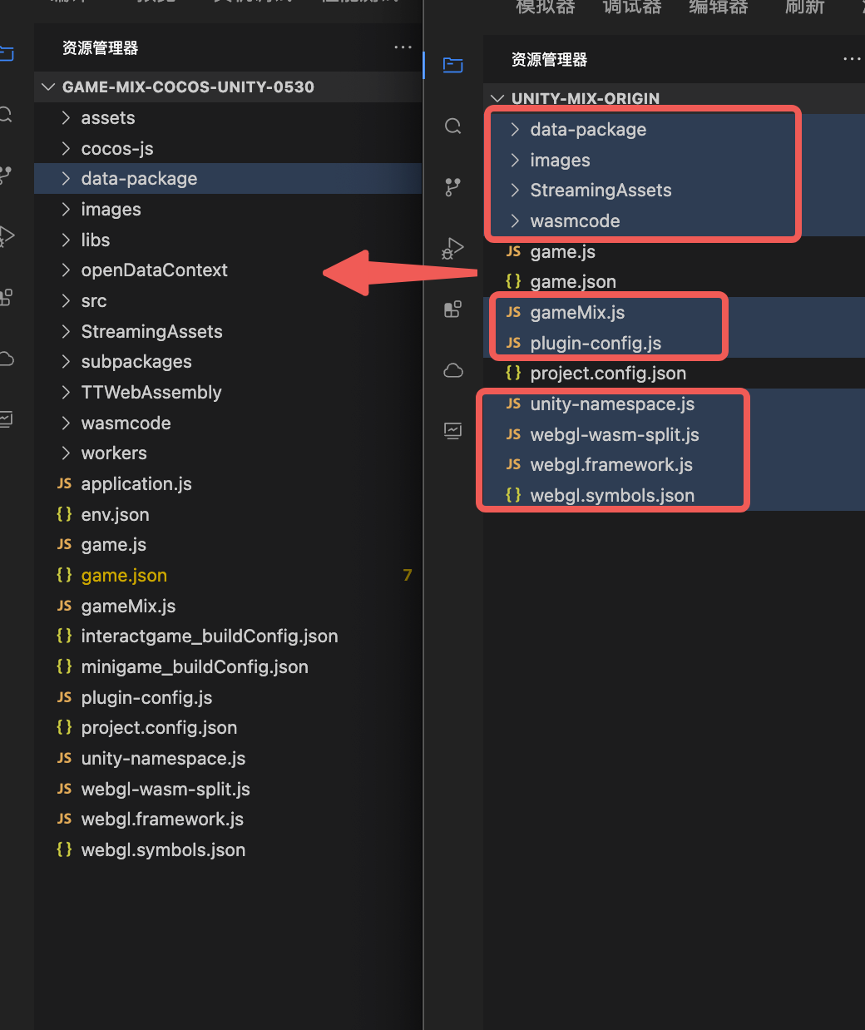The width and height of the screenshot is (865, 1030).
Task: Expand the cocos-js folder
Action: [x=117, y=149]
